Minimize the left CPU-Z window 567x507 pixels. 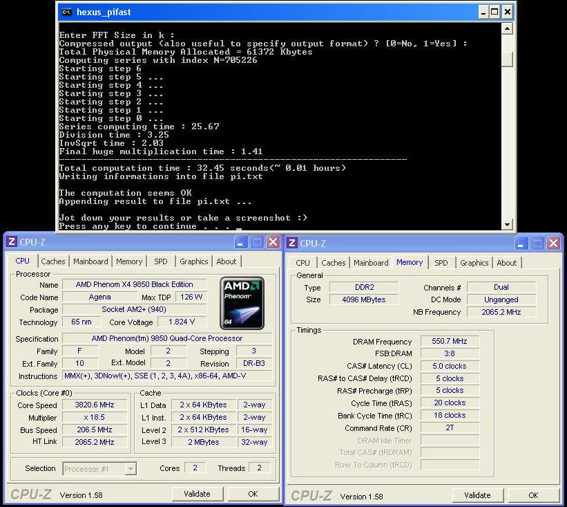[241, 242]
